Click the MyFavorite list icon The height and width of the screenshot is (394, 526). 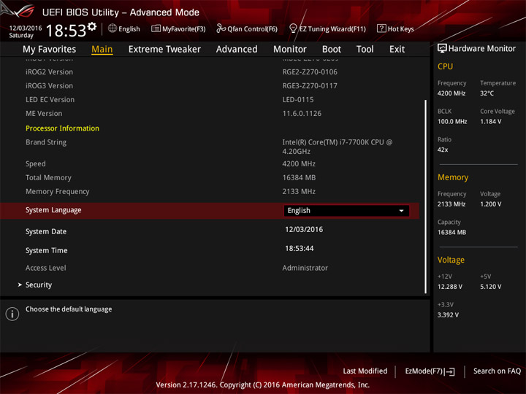(x=156, y=28)
